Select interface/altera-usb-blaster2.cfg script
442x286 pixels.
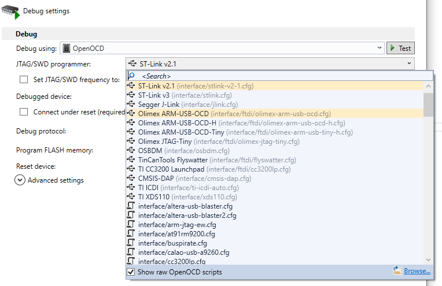click(275, 216)
